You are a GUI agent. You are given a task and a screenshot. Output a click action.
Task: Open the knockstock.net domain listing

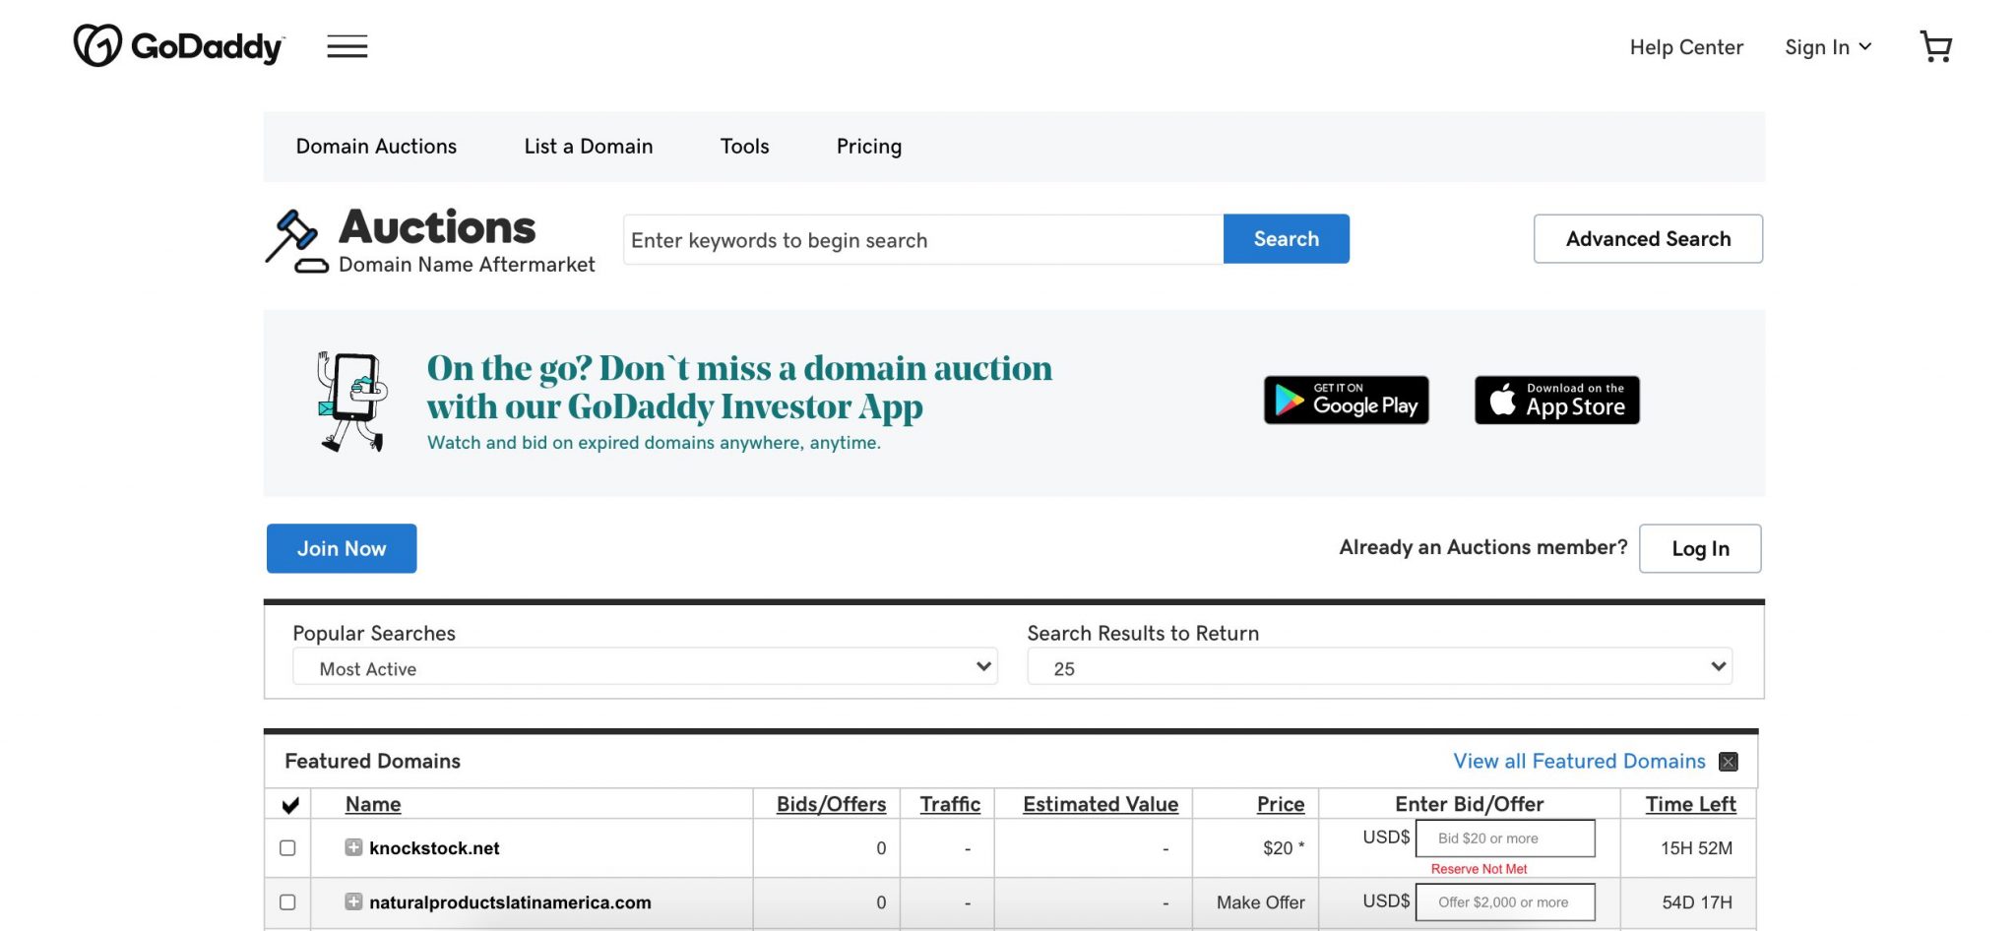click(434, 848)
